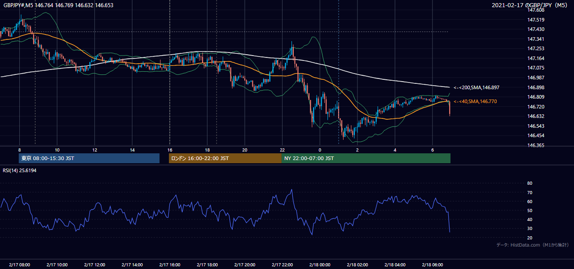This screenshot has width=574, height=269.
Task: Click the 2/17 22:00 time axis label
Action: click(x=282, y=265)
